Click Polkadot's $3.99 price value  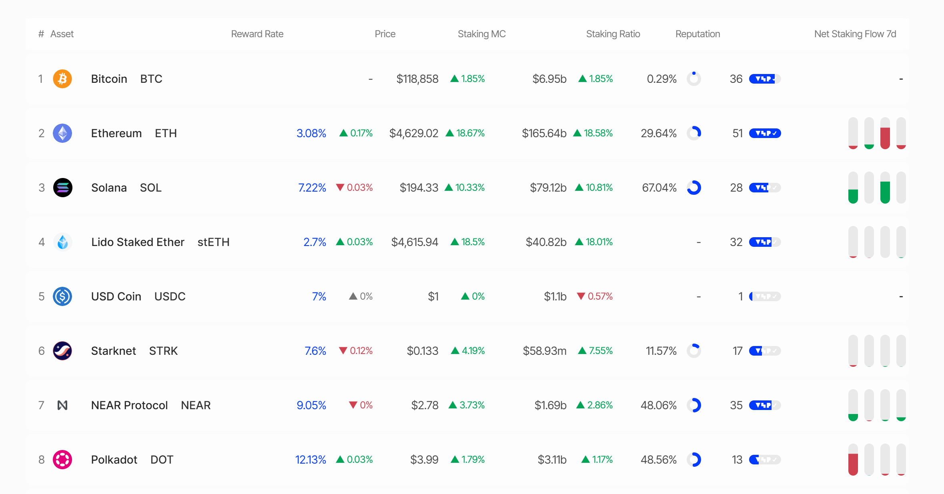click(x=425, y=460)
